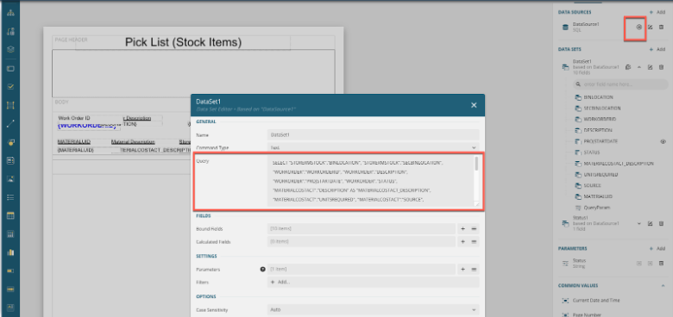Collapse the Common Values section

tap(663, 286)
